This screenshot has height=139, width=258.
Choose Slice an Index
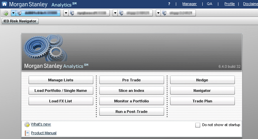point(132,91)
